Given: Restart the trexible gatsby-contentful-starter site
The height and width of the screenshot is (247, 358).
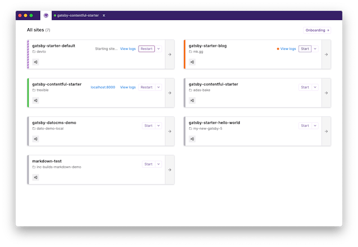Looking at the screenshot, I should 146,87.
